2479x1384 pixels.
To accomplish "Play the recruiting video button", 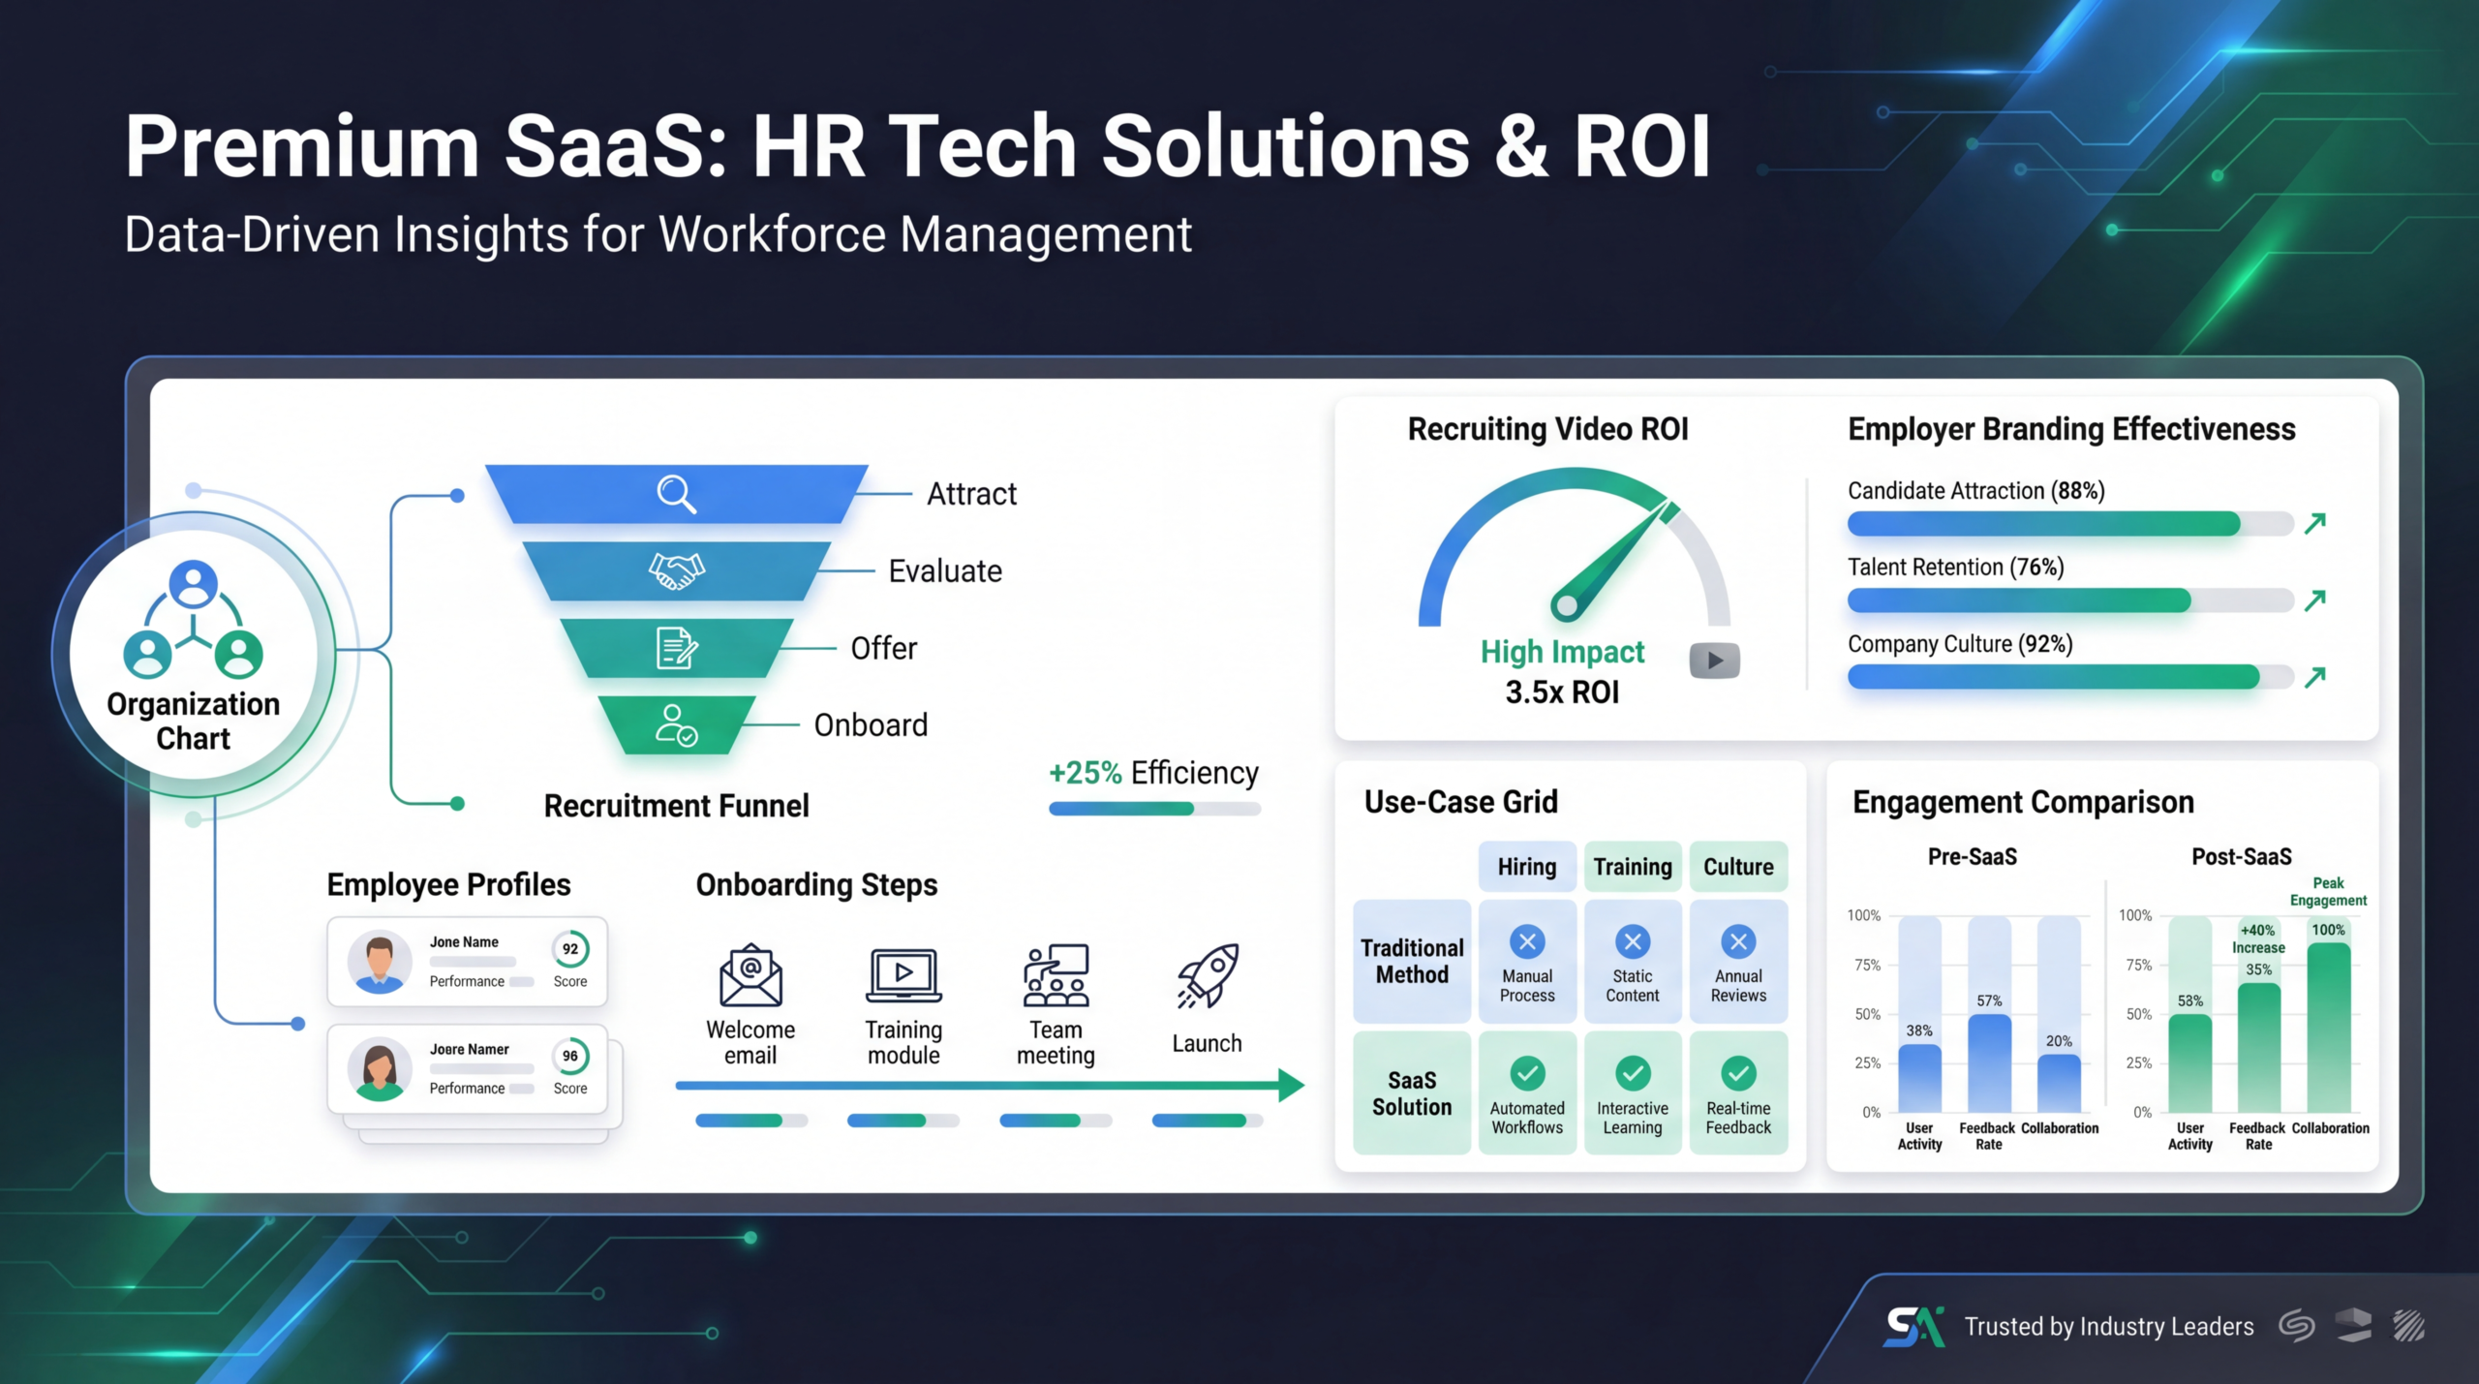I will pos(1714,661).
